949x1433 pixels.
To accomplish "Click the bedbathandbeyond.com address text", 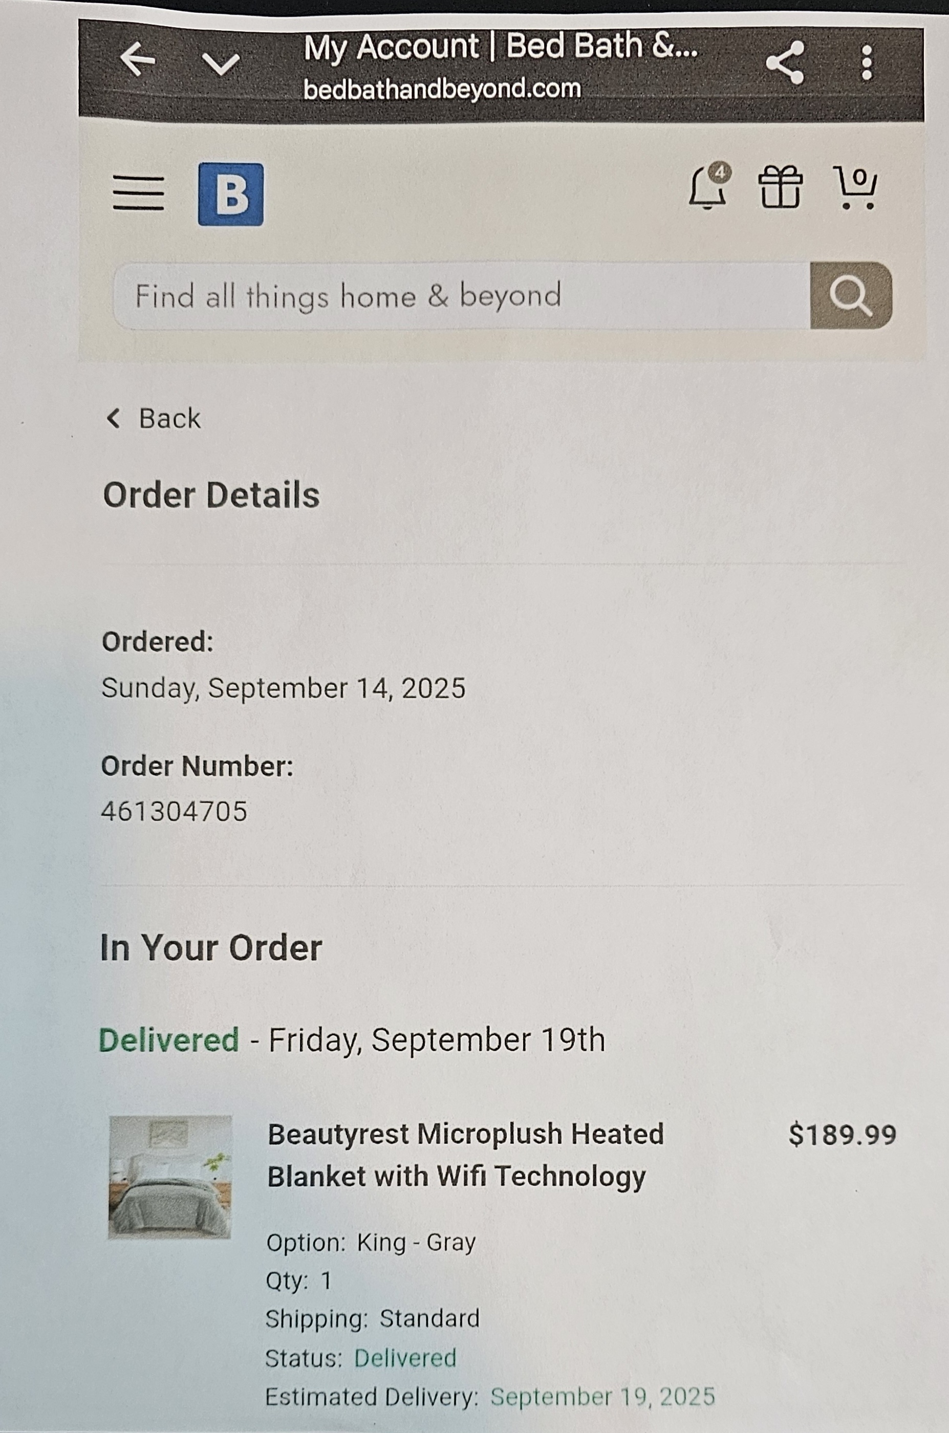I will pos(442,90).
